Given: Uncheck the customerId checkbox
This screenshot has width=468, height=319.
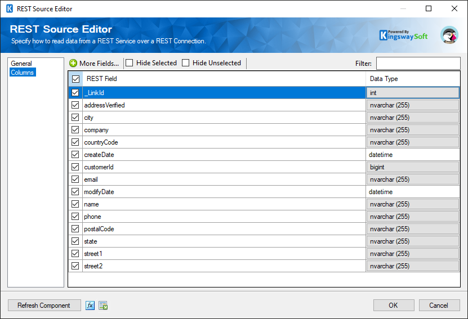Looking at the screenshot, I should (75, 167).
